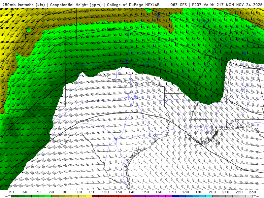264x198 pixels.
Task: Click the left arrow end of color bar
Action: (x=8, y=196)
